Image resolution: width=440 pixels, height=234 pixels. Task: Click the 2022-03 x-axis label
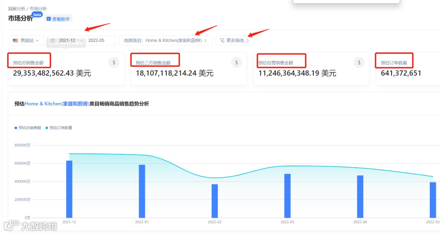[x=287, y=222]
